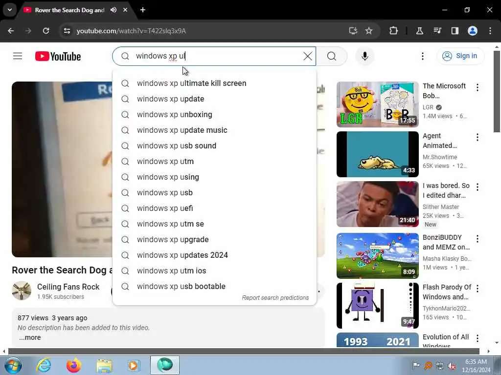Toggle the browser side panel
Viewport: 501px width, 375px height.
tap(455, 31)
